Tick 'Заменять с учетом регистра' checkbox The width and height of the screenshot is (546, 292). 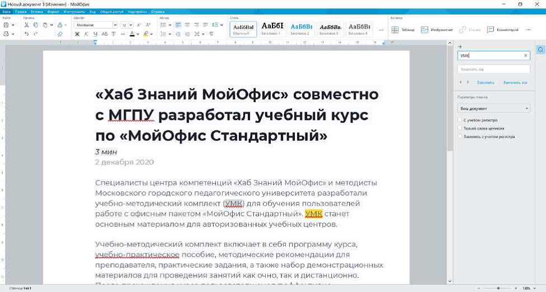pos(460,136)
